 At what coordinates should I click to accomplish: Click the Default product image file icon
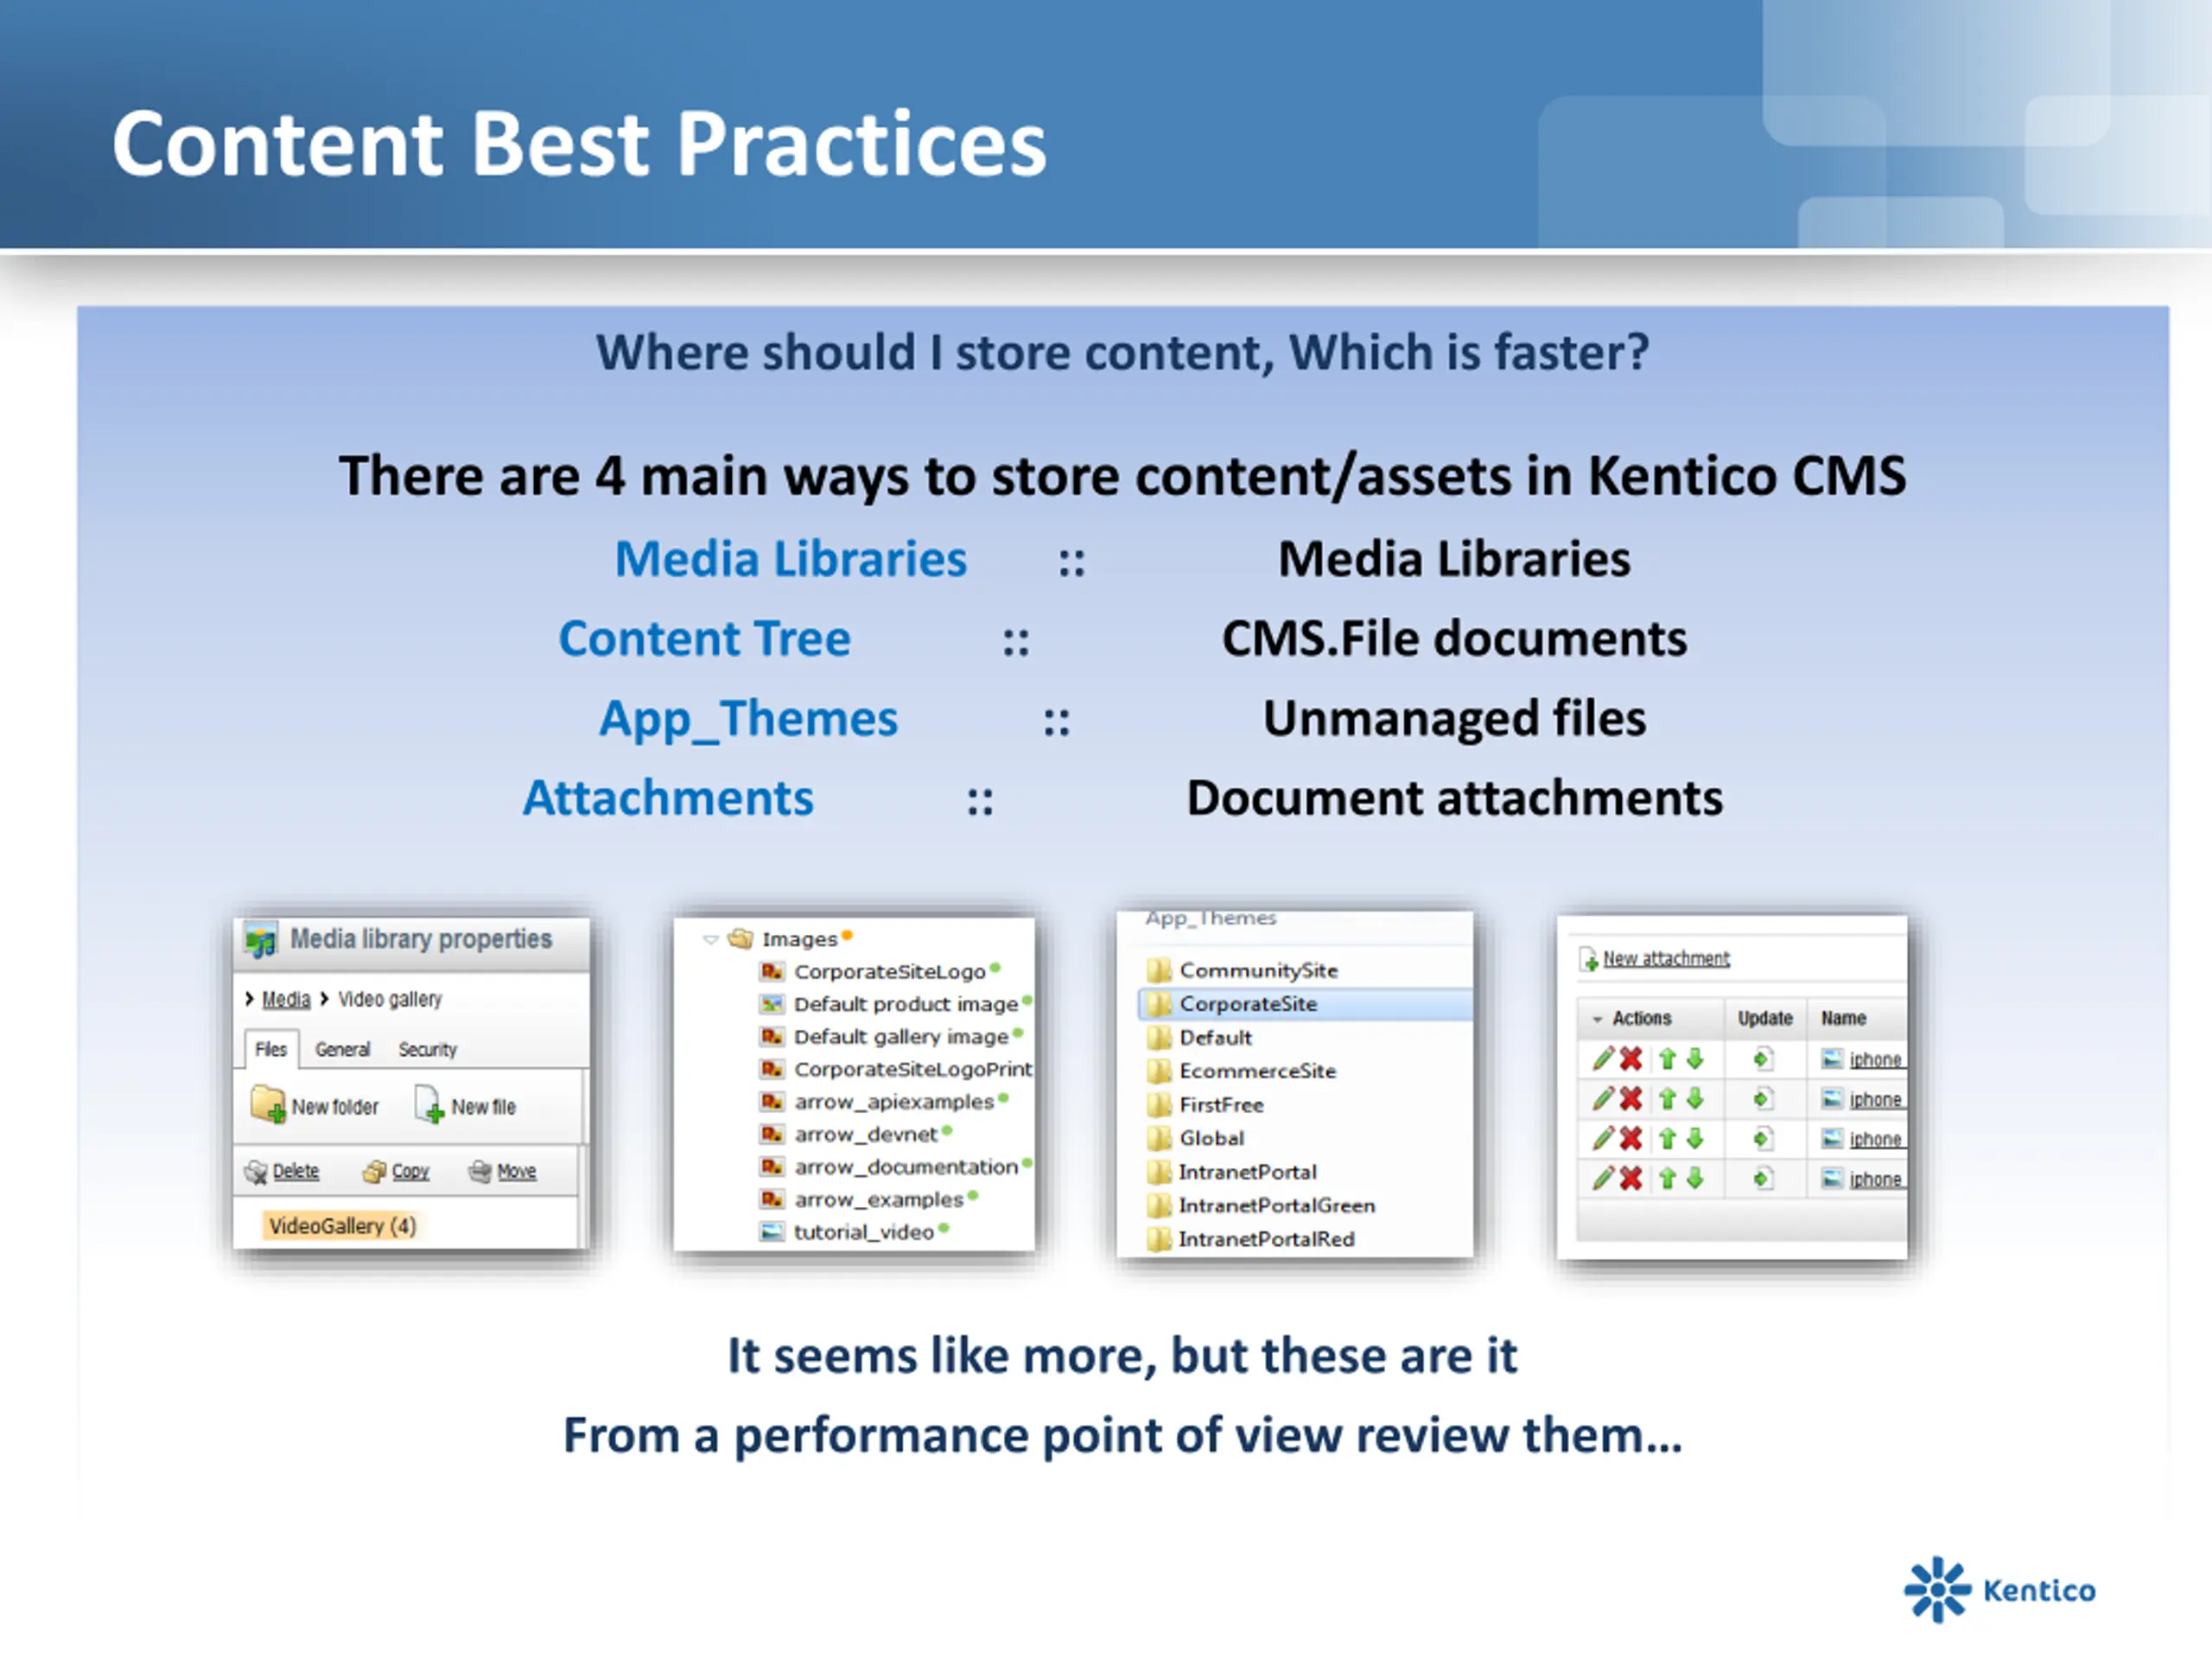coord(772,1004)
